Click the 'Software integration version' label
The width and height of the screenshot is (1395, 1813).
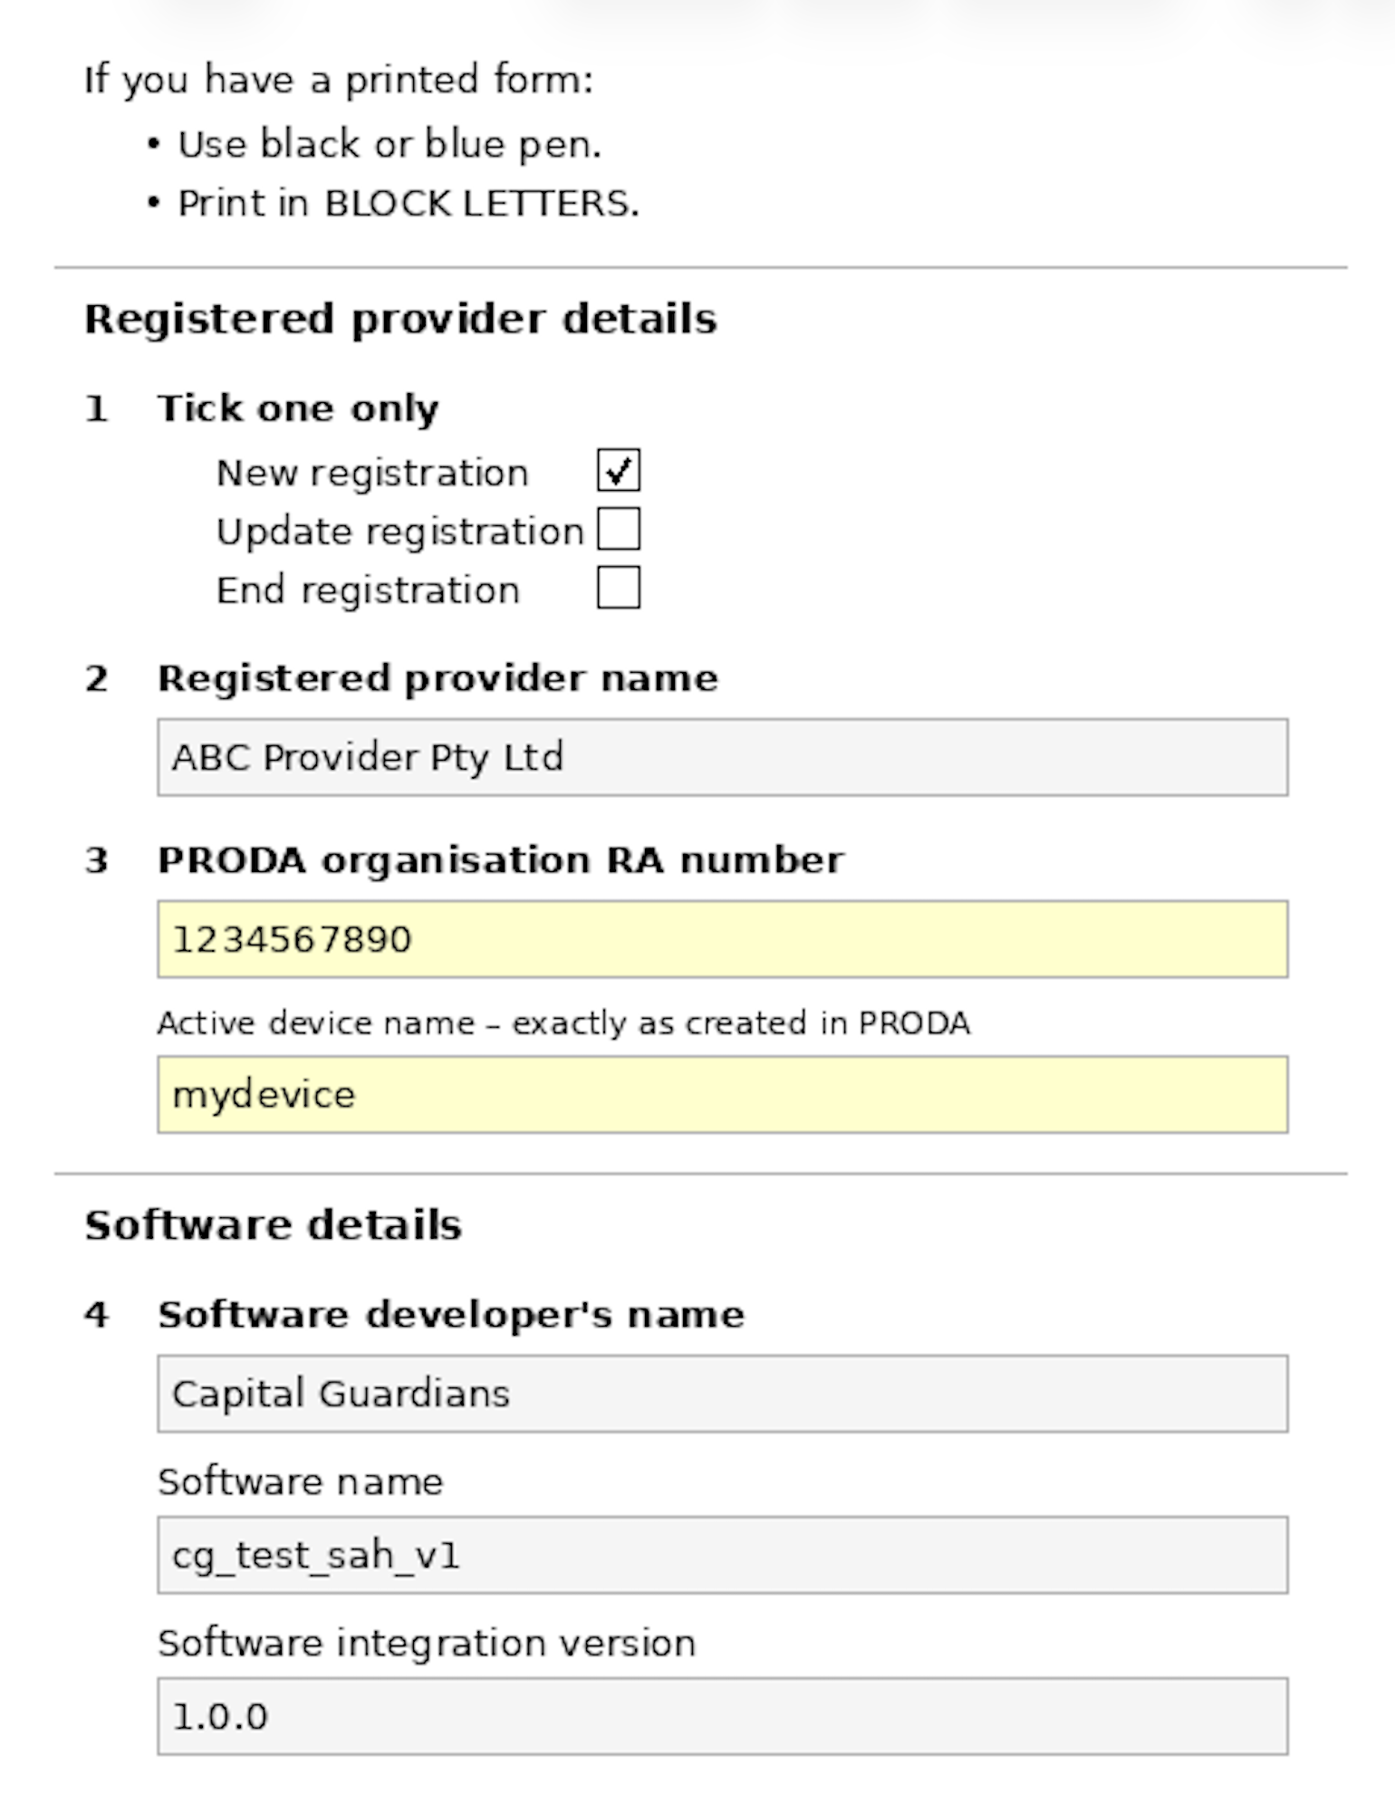426,1644
